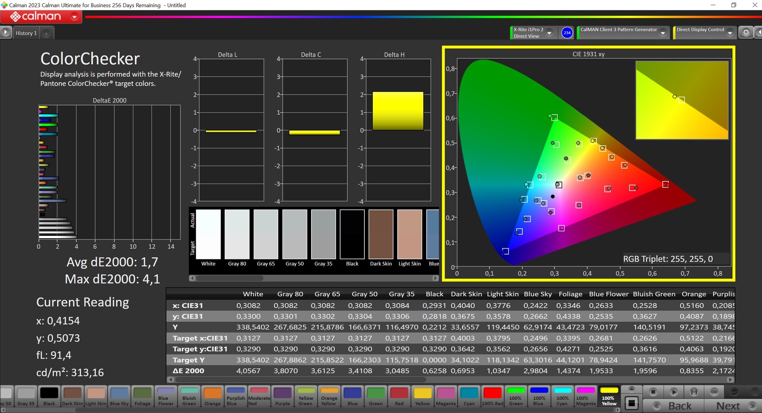Screen dimensions: 762x413
Task: Select the Black color patch button
Action: click(x=49, y=396)
